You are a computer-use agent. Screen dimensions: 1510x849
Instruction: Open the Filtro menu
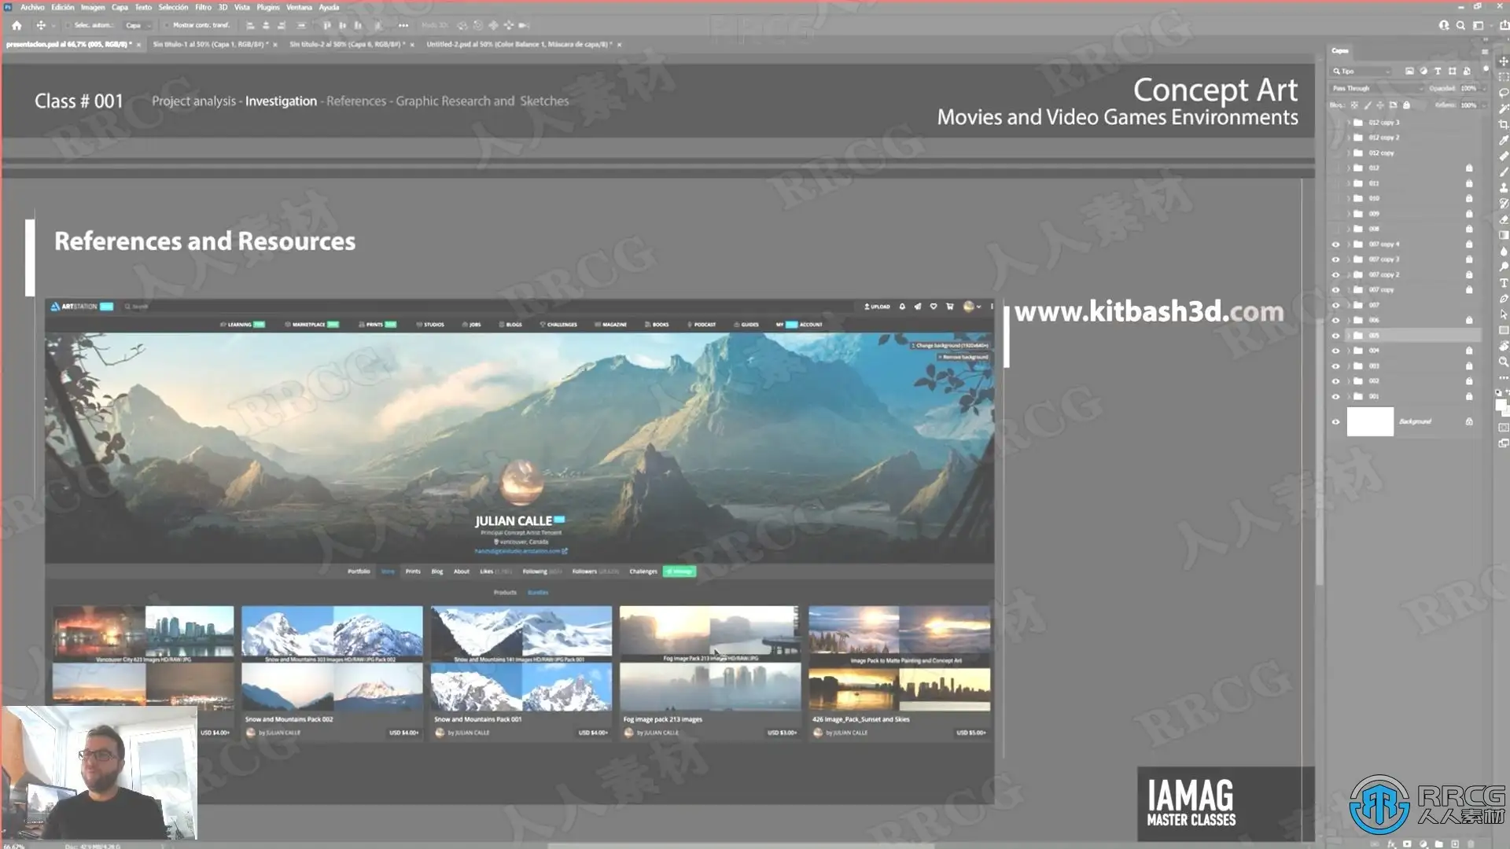[x=203, y=7]
